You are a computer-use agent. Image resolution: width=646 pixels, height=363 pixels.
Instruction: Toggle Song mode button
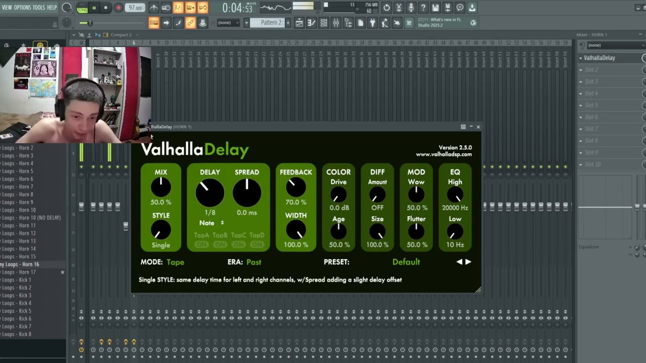[82, 9]
